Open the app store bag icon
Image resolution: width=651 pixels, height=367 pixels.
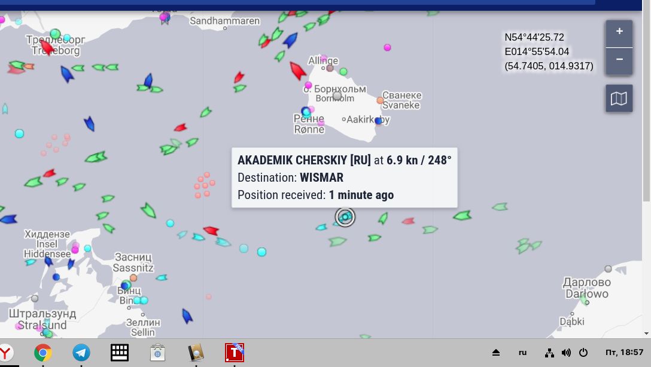coord(157,353)
